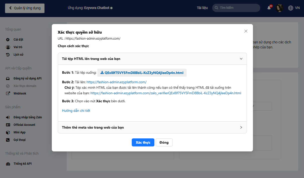
Task: Open Vai trò in sidebar
Action: point(18,47)
